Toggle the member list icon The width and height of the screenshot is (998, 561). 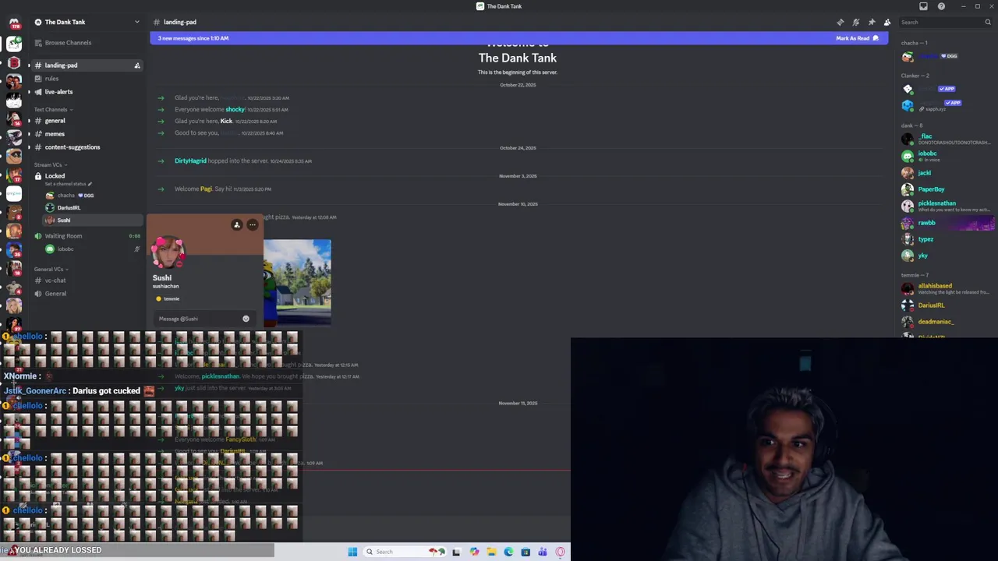(x=887, y=22)
